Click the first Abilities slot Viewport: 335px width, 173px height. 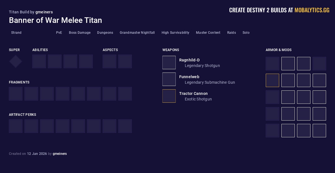39,61
